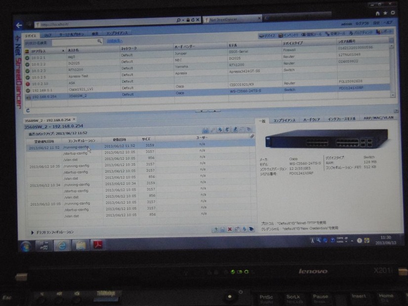The width and height of the screenshot is (408, 306).
Task: Click up arrow on the panel splitter
Action: (x=214, y=111)
